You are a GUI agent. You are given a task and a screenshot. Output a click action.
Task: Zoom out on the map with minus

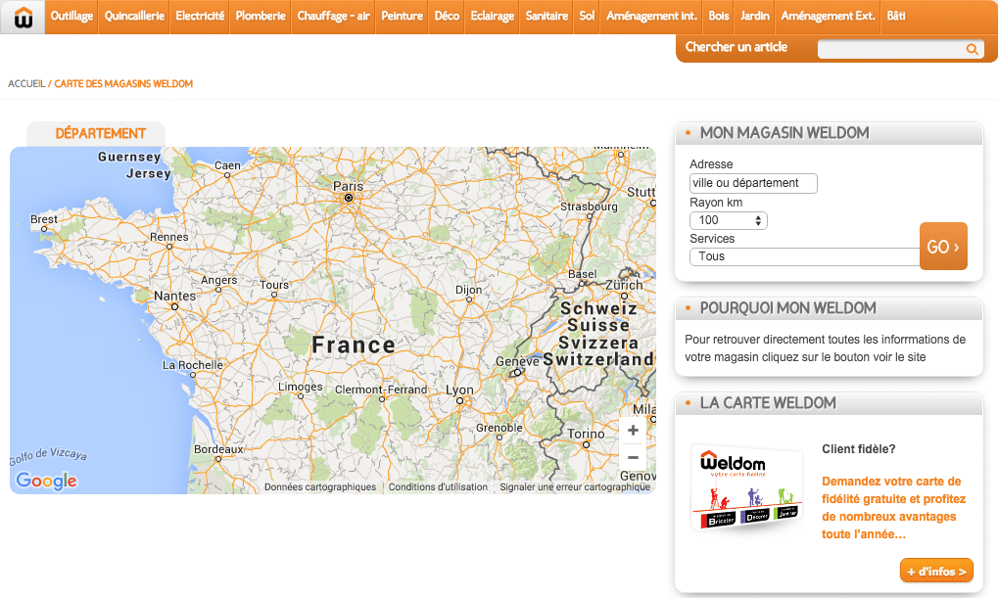tap(633, 457)
